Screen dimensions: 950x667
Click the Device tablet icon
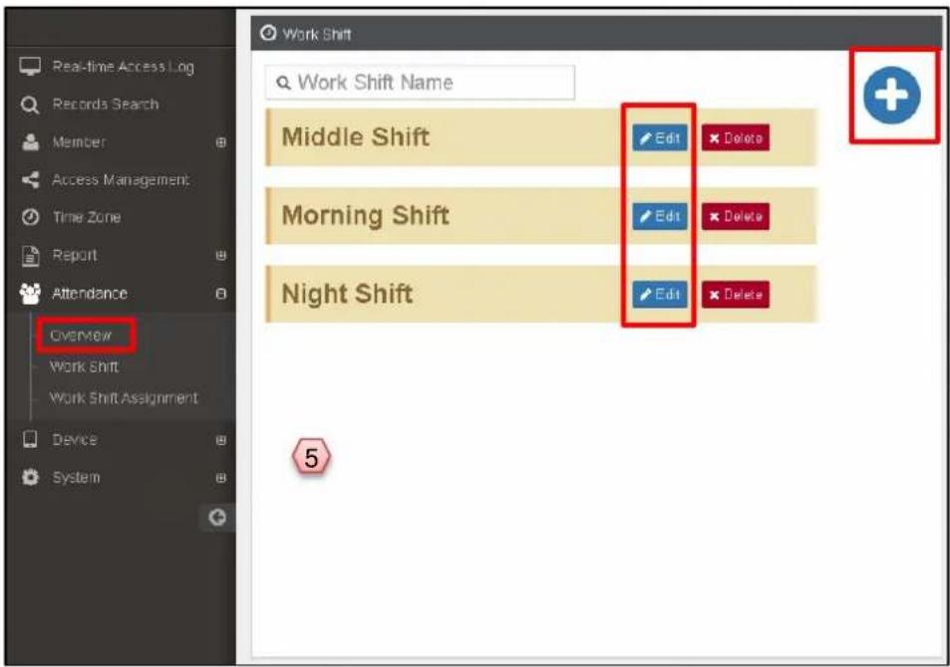coord(30,439)
